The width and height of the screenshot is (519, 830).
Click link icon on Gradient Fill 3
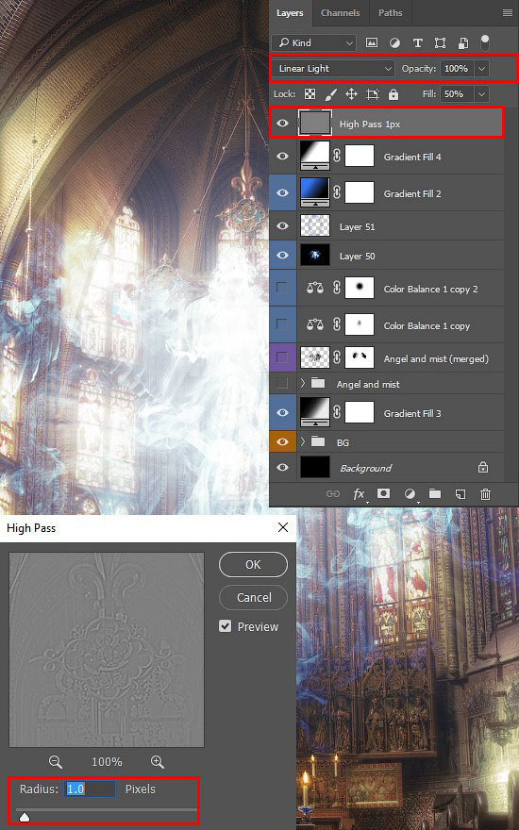tap(337, 412)
